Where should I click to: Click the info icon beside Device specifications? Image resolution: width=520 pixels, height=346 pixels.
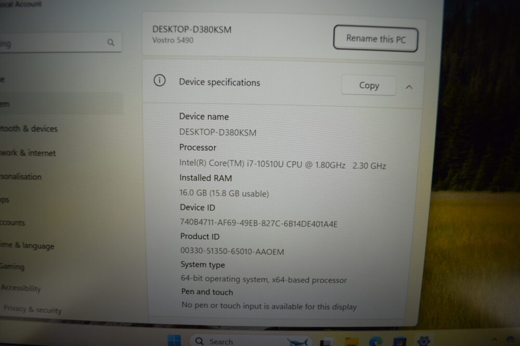tap(160, 80)
